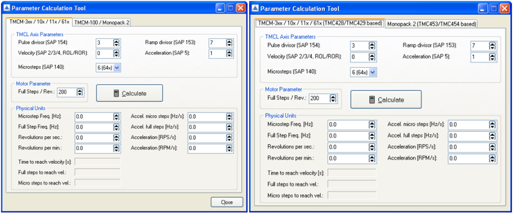The width and height of the screenshot is (514, 214).
Task: Click Full Step Freq. stepper in right window
Action: (372, 136)
